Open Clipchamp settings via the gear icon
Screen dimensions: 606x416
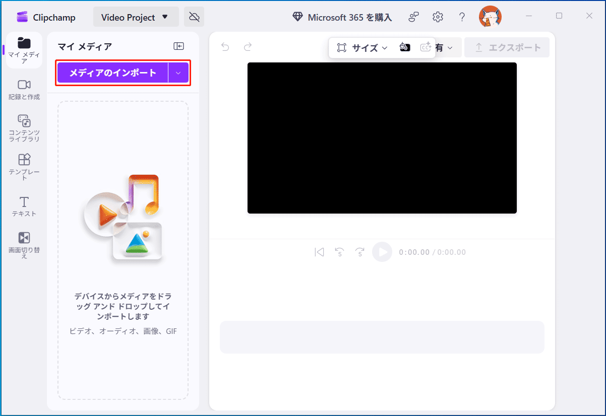click(438, 16)
